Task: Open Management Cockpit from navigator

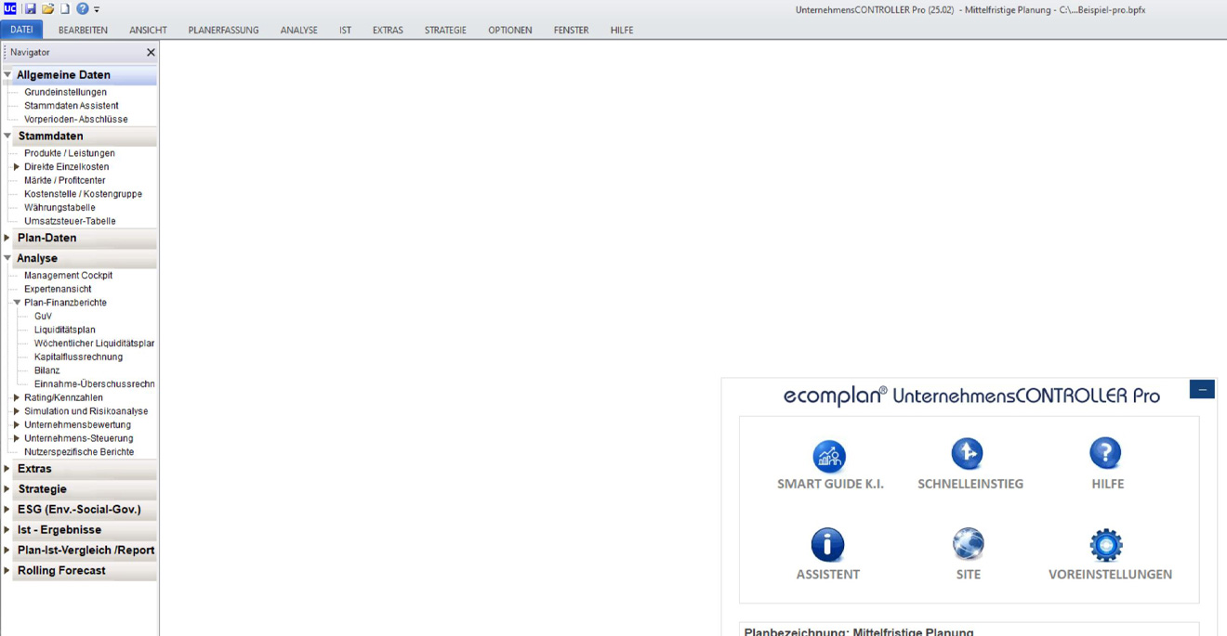Action: 68,276
